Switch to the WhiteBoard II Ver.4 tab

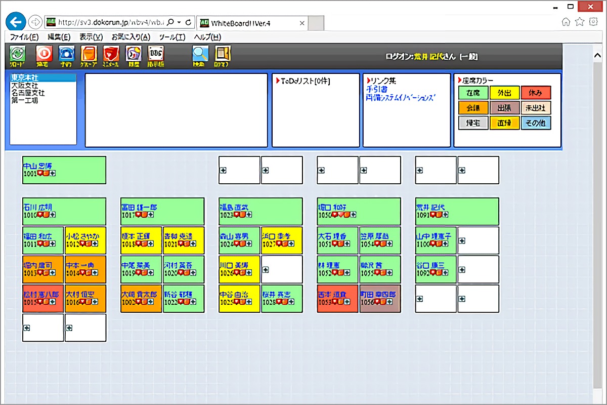click(x=252, y=23)
